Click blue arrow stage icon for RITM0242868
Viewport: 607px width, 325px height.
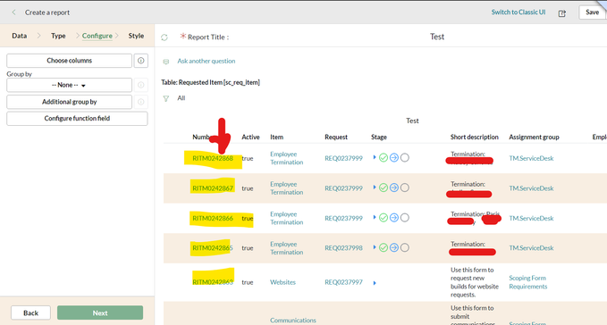394,158
